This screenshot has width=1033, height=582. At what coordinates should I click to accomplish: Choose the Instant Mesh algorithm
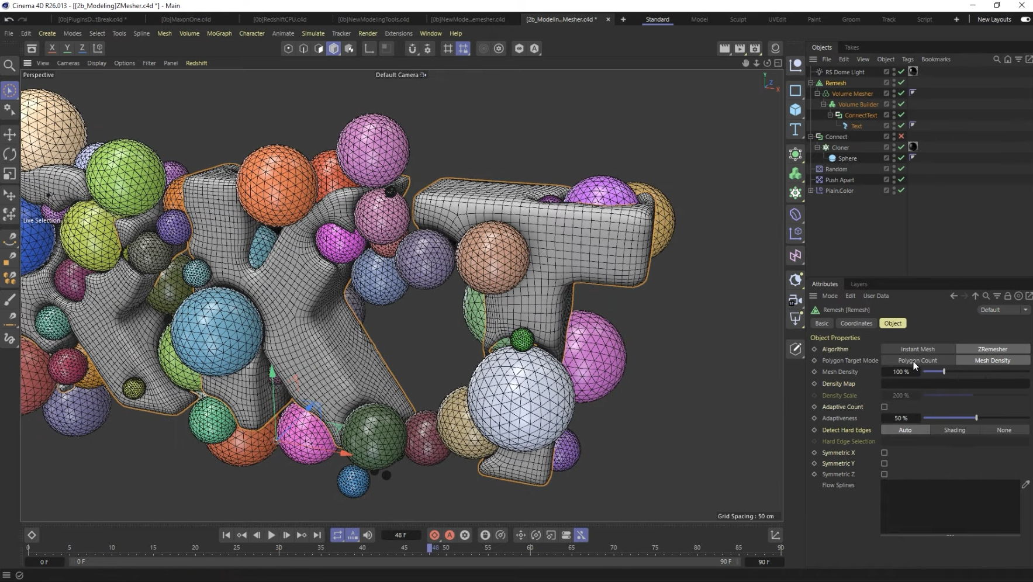917,349
